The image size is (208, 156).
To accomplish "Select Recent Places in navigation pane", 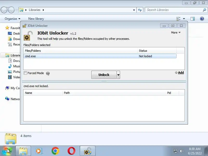I will click(14, 44).
